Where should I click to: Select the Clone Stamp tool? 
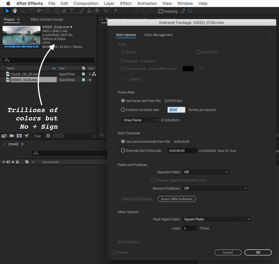(x=89, y=11)
